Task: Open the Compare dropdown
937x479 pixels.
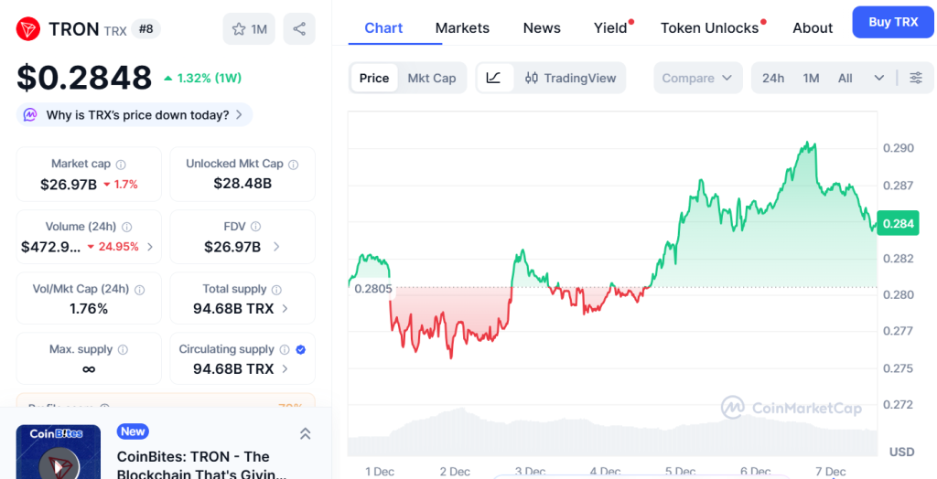Action: [697, 78]
